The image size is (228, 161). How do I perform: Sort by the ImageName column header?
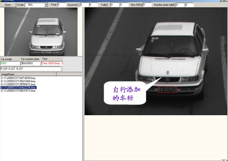point(28,74)
